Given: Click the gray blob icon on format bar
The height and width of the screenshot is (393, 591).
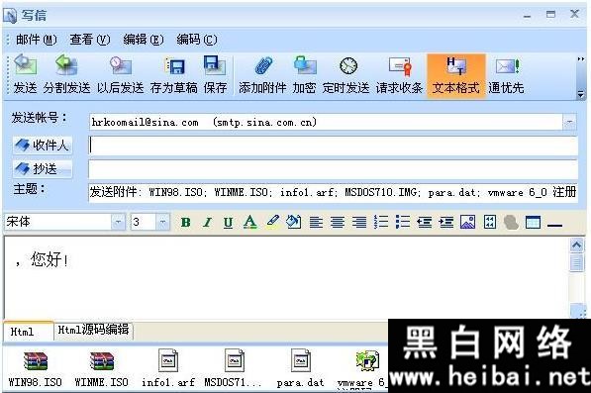Looking at the screenshot, I should click(x=511, y=223).
